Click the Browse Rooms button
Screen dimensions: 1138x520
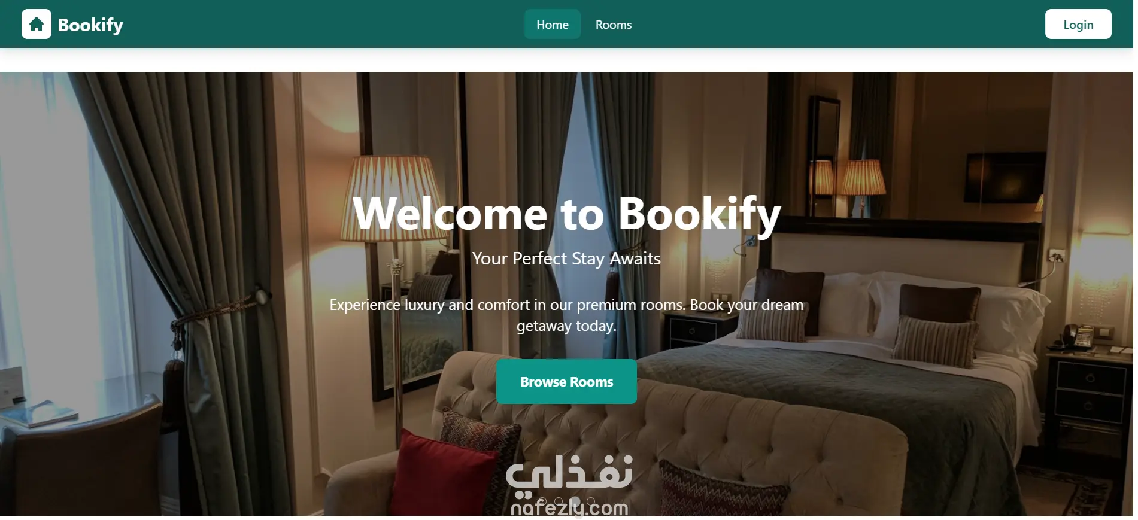click(566, 382)
